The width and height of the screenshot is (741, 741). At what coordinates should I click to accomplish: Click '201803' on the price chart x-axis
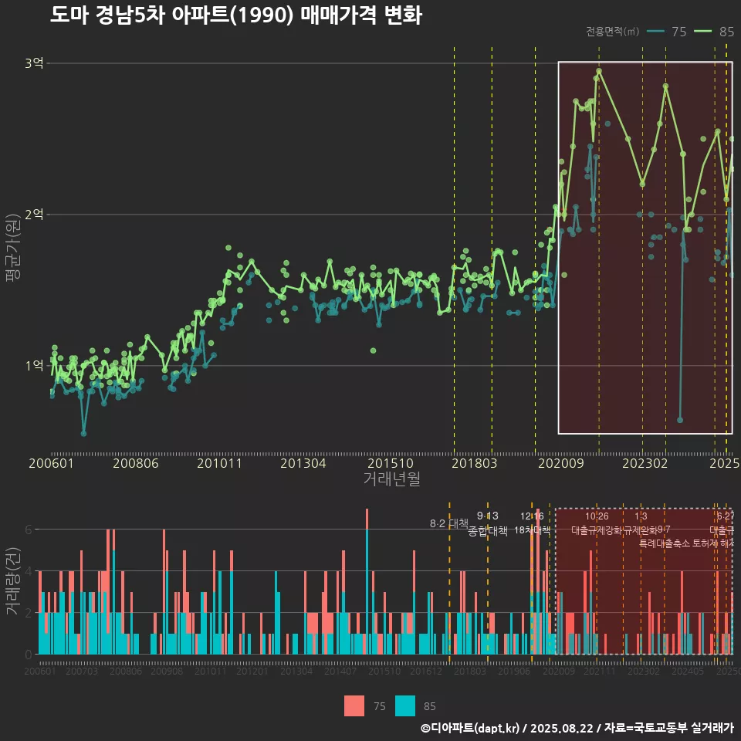(x=475, y=463)
